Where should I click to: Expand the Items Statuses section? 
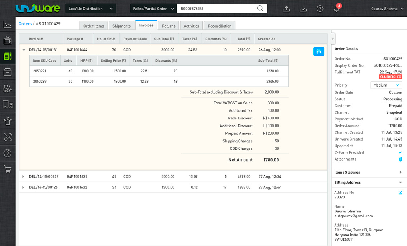pos(400,172)
